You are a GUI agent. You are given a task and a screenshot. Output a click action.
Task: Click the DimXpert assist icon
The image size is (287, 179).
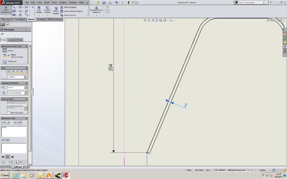pyautogui.click(x=5, y=61)
